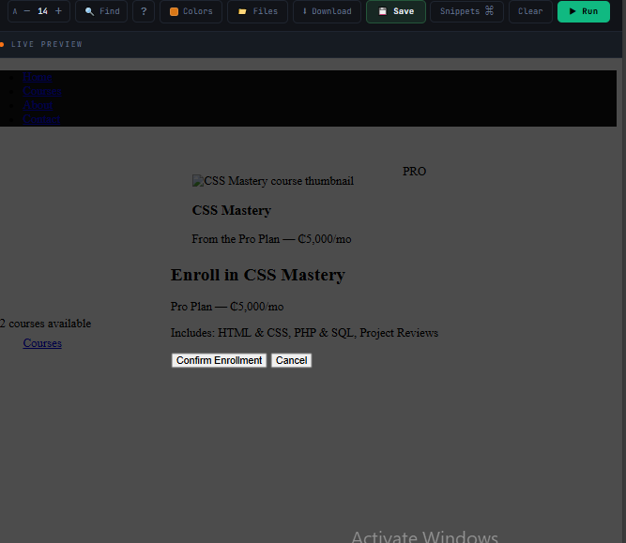This screenshot has height=543, width=626.
Task: Select the PRO badge text
Action: click(414, 172)
